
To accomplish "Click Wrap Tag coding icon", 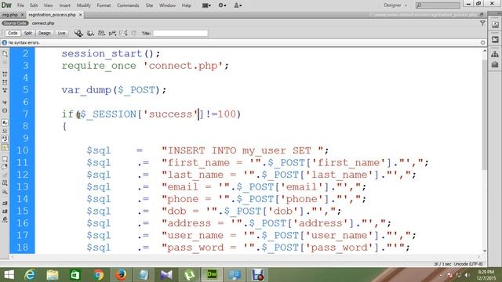I will click(5, 175).
